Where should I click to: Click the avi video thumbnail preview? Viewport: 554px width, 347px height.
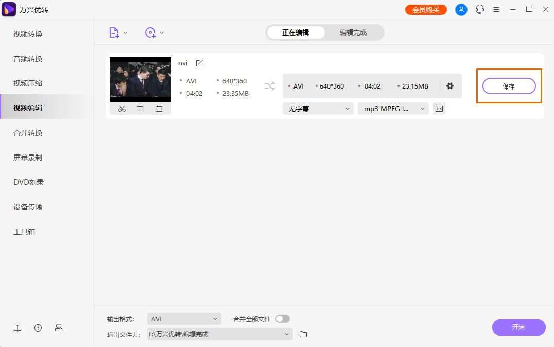(x=140, y=80)
